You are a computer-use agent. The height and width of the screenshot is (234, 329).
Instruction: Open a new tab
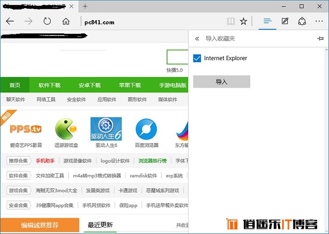[x=85, y=6]
